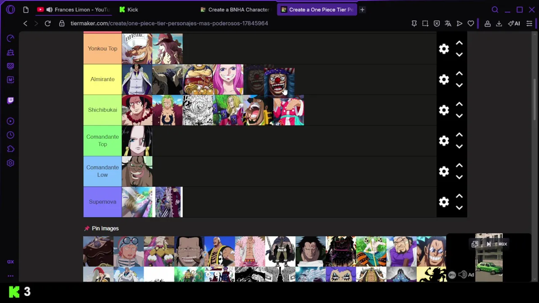Open ad blocker shield icon
Screen dimensions: 539x303
[437, 24]
